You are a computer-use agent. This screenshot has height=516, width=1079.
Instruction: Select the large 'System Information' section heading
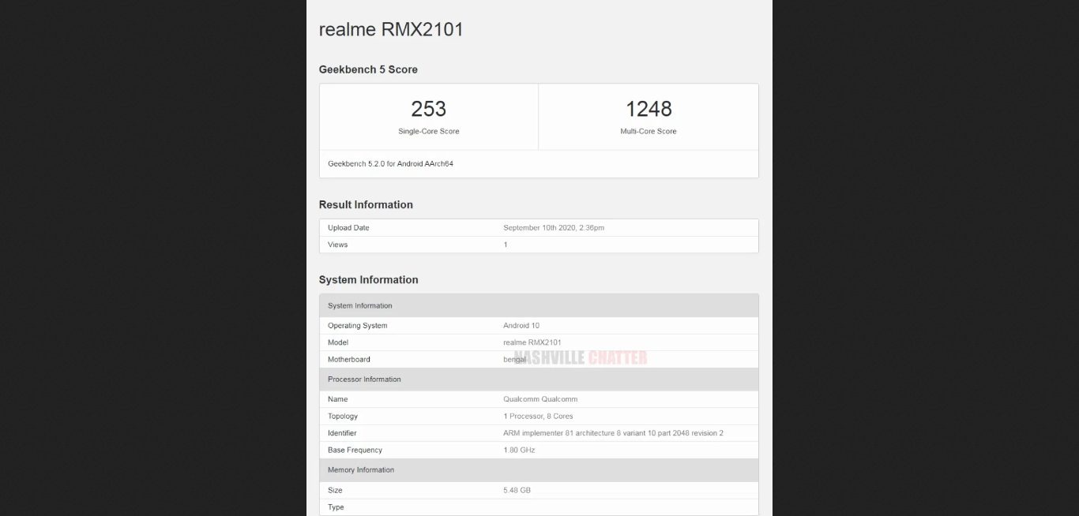369,280
